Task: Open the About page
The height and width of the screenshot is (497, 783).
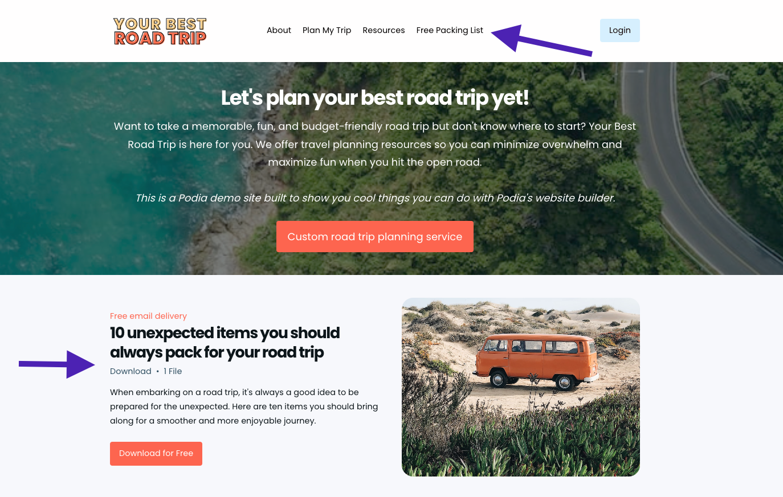Action: tap(279, 30)
